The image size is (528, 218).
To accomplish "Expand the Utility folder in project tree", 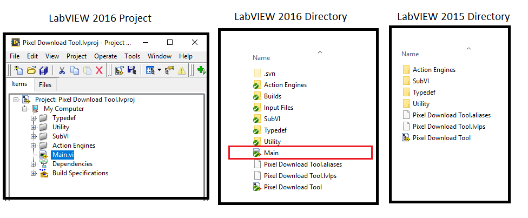I will [34, 127].
